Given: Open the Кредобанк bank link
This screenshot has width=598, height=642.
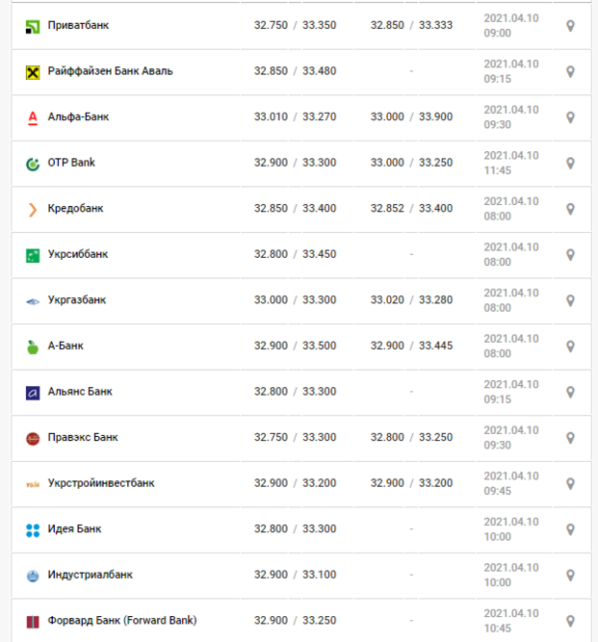Looking at the screenshot, I should pyautogui.click(x=75, y=209).
